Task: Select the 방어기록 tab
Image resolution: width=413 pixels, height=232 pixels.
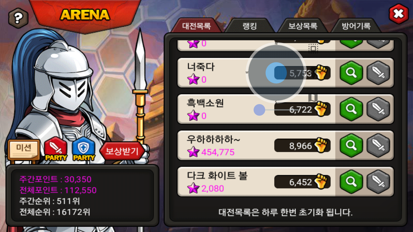Action: pos(356,26)
